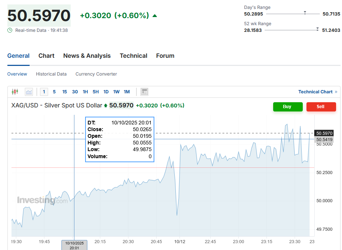Click the 23:00 label on time axis
Screen dimensions: 342x250
[x=238, y=242]
